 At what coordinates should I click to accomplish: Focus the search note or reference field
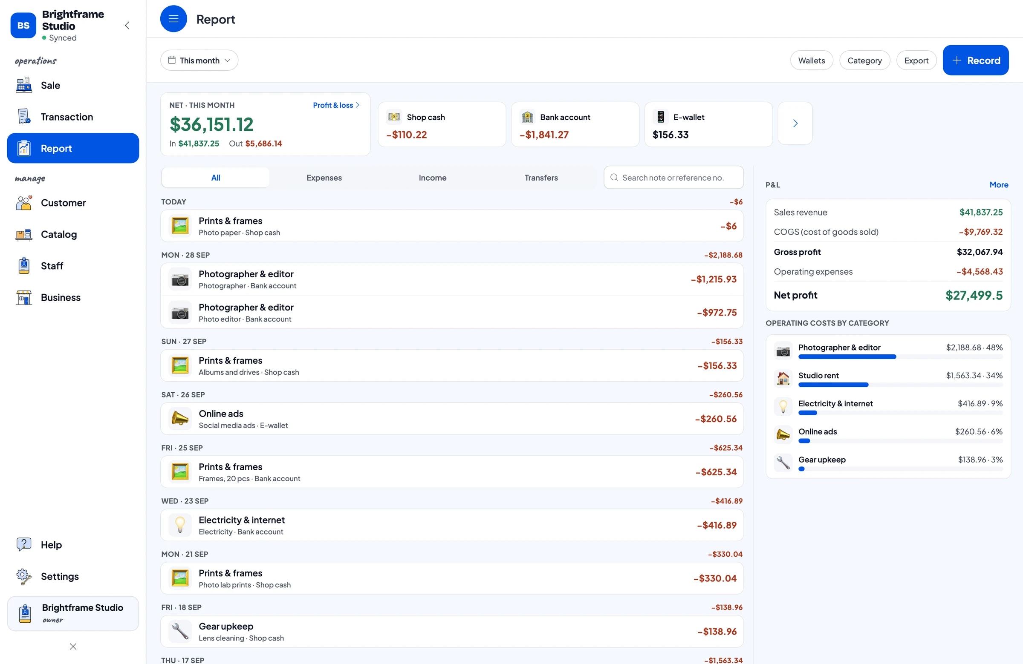(673, 177)
